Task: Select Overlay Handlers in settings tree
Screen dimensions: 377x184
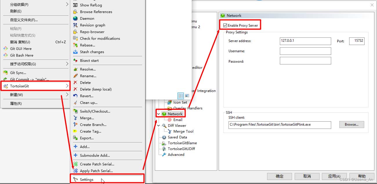Action: click(x=188, y=108)
